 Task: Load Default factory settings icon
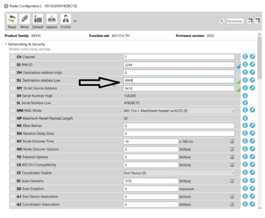tap(38, 19)
